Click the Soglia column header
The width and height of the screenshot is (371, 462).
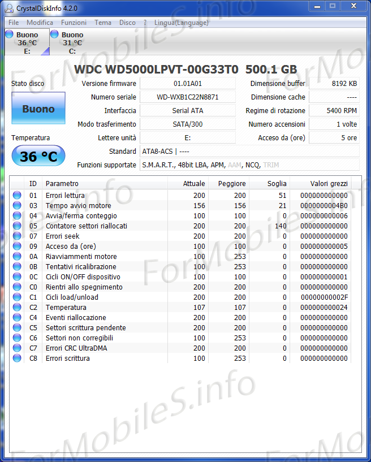pos(277,184)
